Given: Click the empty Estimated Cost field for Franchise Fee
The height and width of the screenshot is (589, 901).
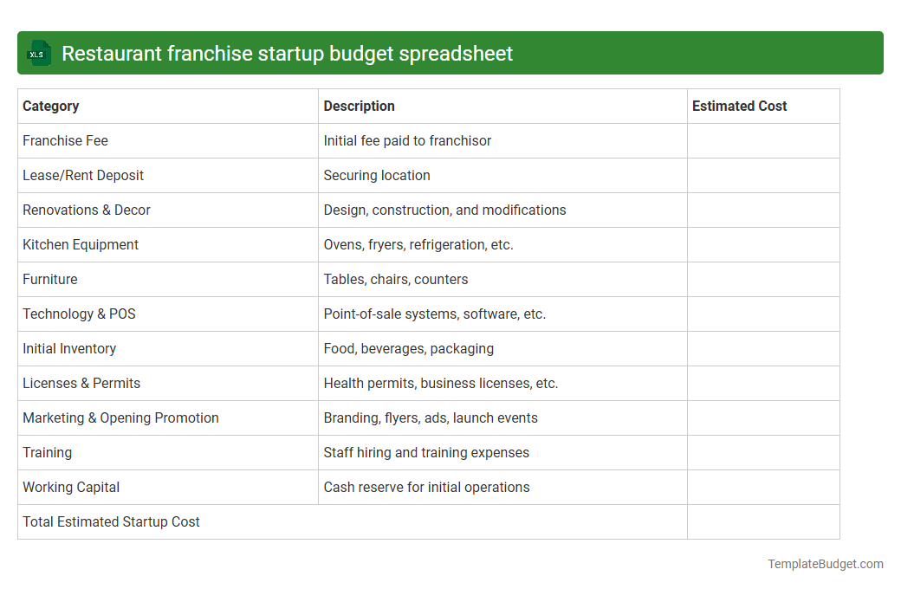Looking at the screenshot, I should 762,140.
